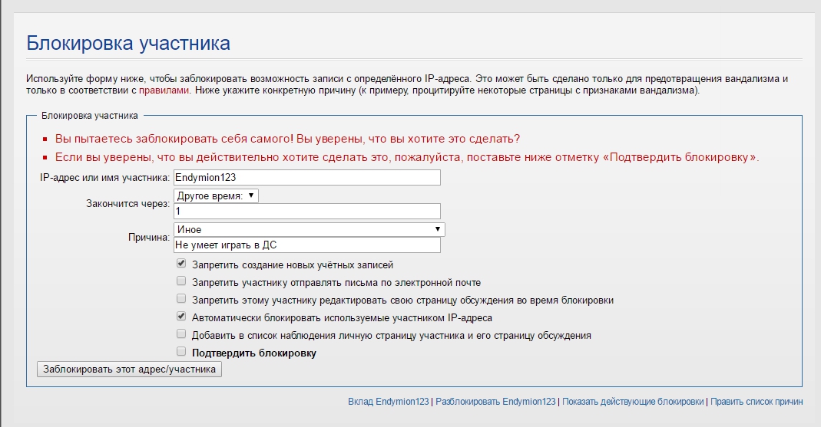The width and height of the screenshot is (821, 427).
Task: Expand the 'Иное' reason dropdown
Action: click(309, 229)
